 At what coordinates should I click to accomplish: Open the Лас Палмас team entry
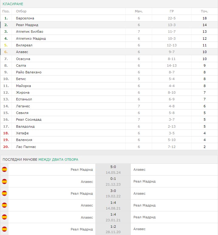[x=26, y=147]
